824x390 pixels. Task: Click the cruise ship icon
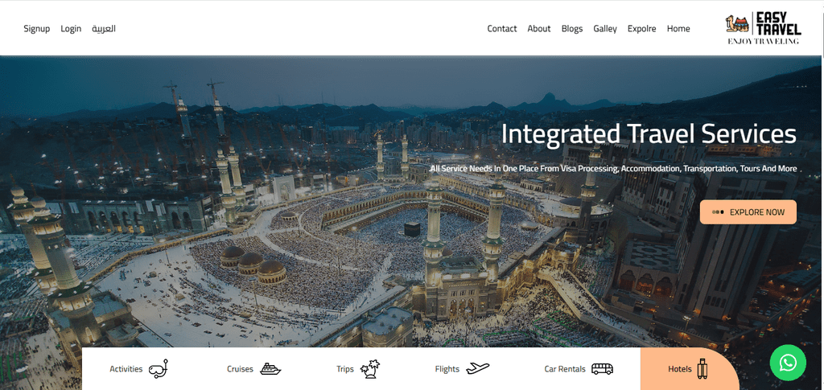pyautogui.click(x=270, y=369)
